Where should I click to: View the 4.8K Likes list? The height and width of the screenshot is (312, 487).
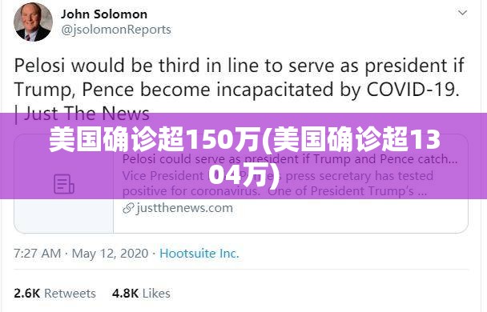[141, 294]
